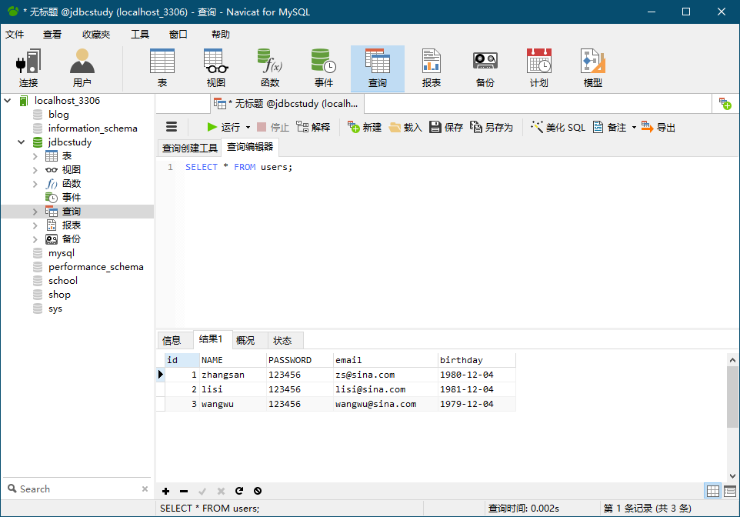Click the new query tab plus icon

(725, 103)
